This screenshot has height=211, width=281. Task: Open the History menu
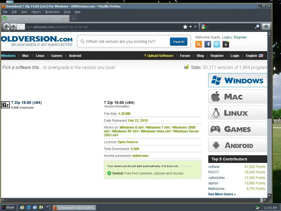coord(36,12)
